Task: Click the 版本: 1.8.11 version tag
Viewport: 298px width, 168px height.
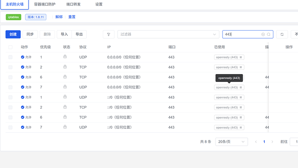Action: click(x=36, y=17)
